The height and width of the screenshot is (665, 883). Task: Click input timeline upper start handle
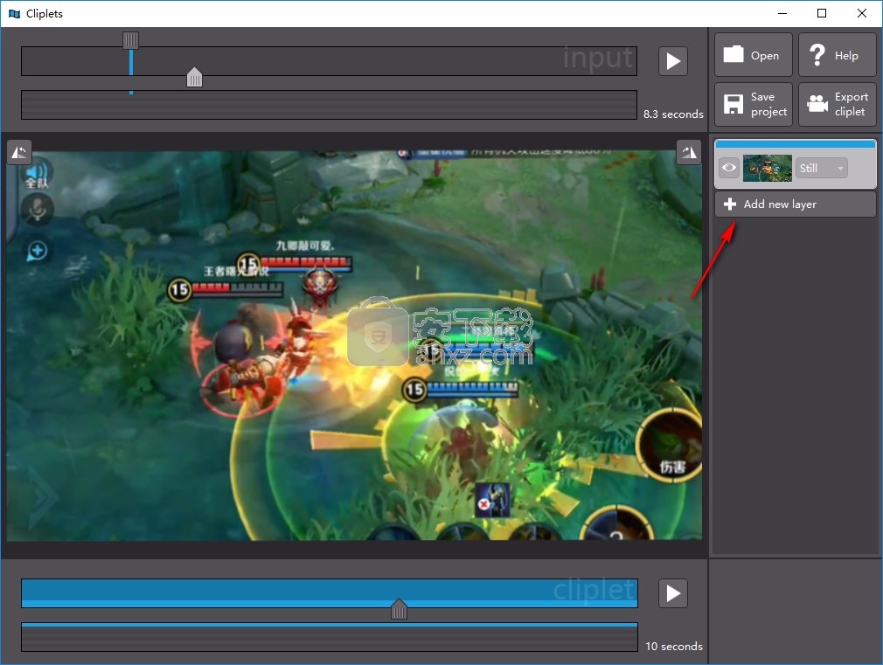click(x=130, y=40)
